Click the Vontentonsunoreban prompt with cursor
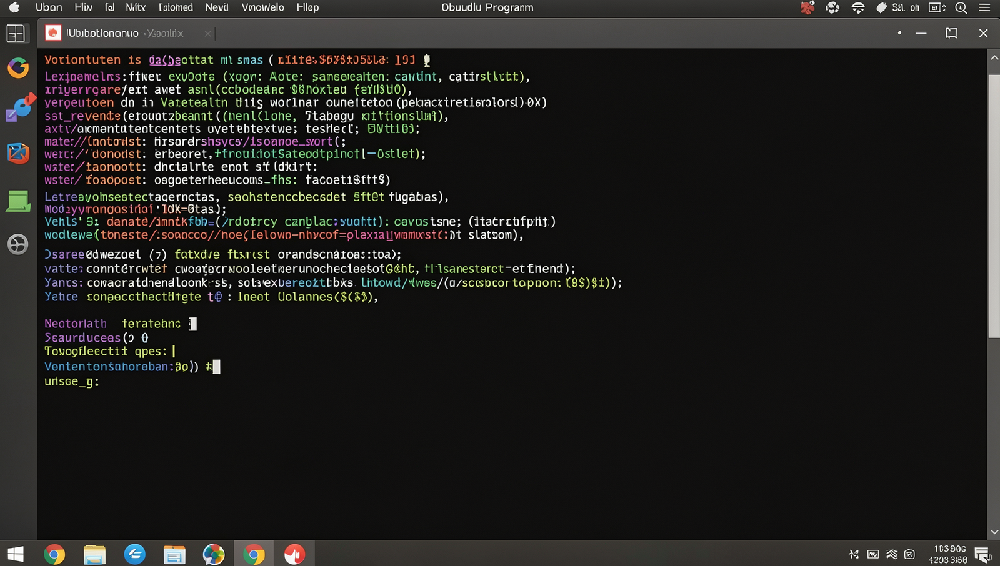Screen dimensions: 1000x566 click(x=132, y=367)
